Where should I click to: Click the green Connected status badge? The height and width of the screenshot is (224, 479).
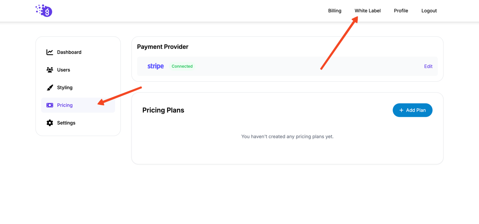click(x=182, y=66)
